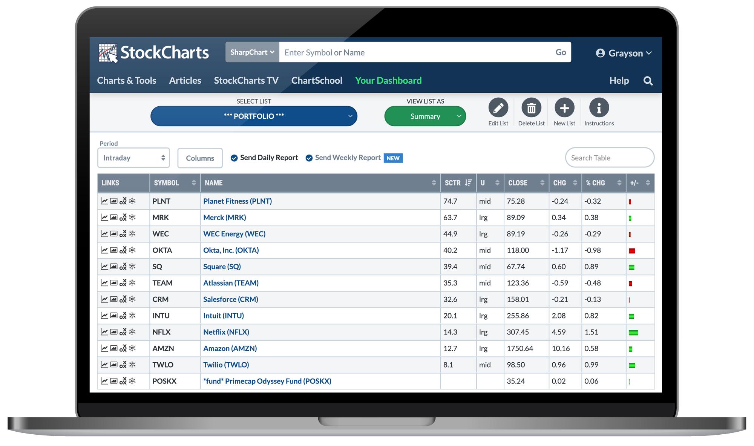Open Twilio (TWLO) link
Image resolution: width=754 pixels, height=446 pixels.
tap(226, 365)
